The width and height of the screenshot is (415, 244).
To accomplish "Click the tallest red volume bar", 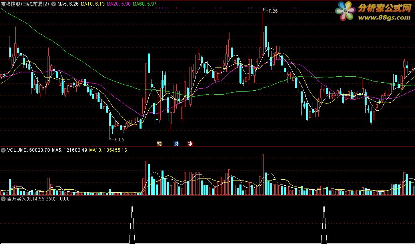I will click(x=263, y=175).
